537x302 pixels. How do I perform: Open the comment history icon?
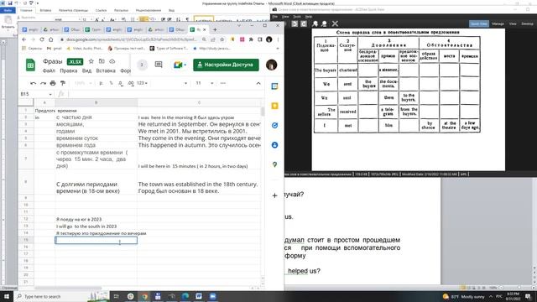159,65
